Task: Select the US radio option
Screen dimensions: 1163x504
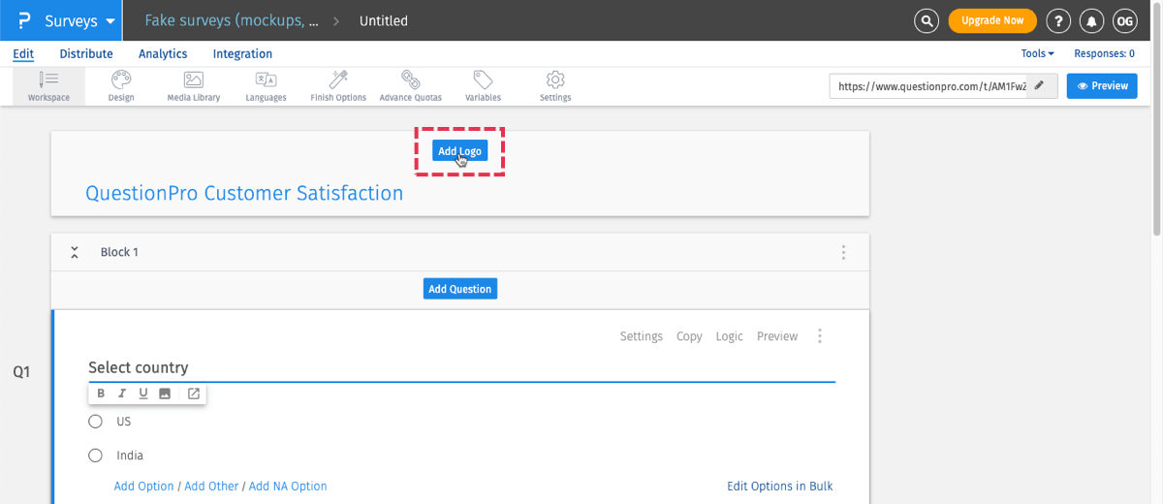Action: click(x=95, y=422)
